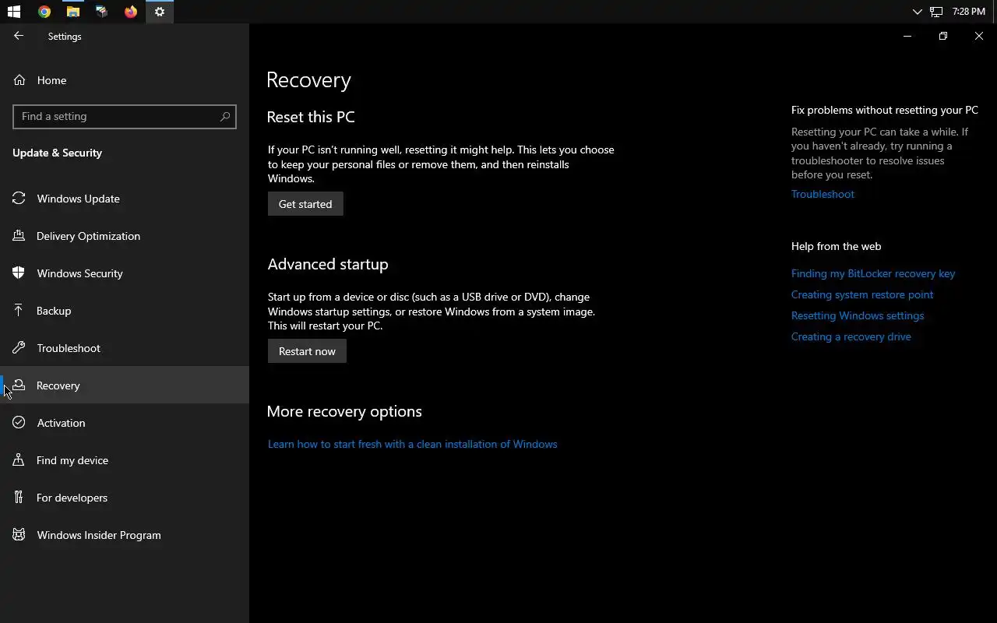Viewport: 997px width, 623px height.
Task: Select Delivery Optimization in the sidebar
Action: click(x=125, y=236)
